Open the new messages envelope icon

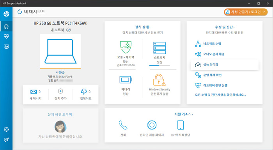[34, 92]
